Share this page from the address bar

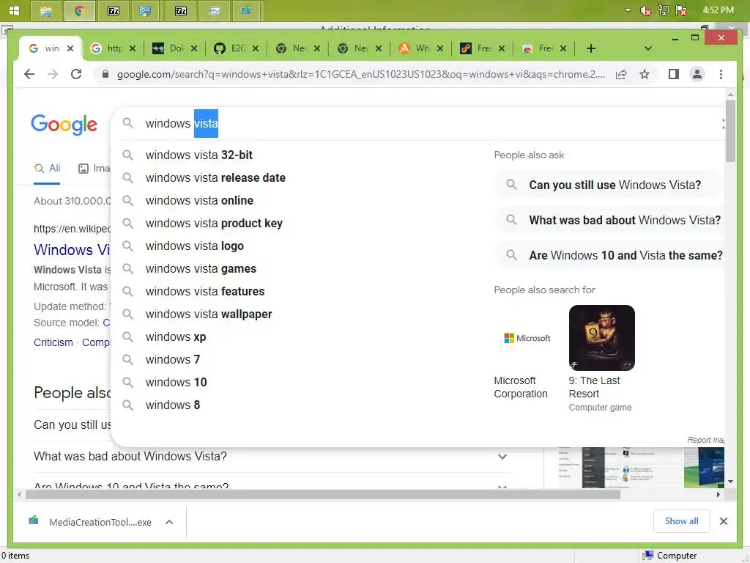(x=621, y=74)
